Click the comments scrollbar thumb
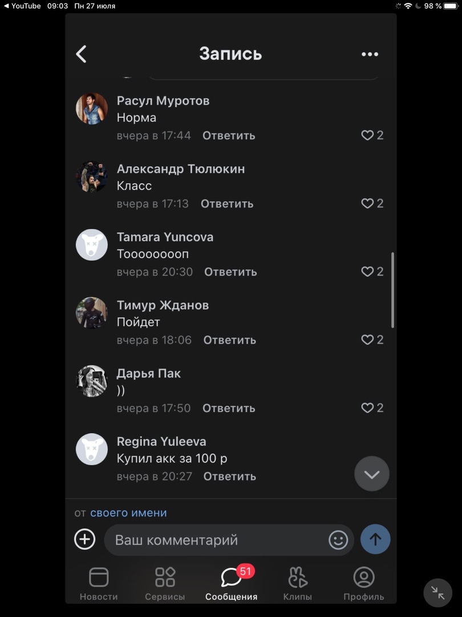 (393, 290)
